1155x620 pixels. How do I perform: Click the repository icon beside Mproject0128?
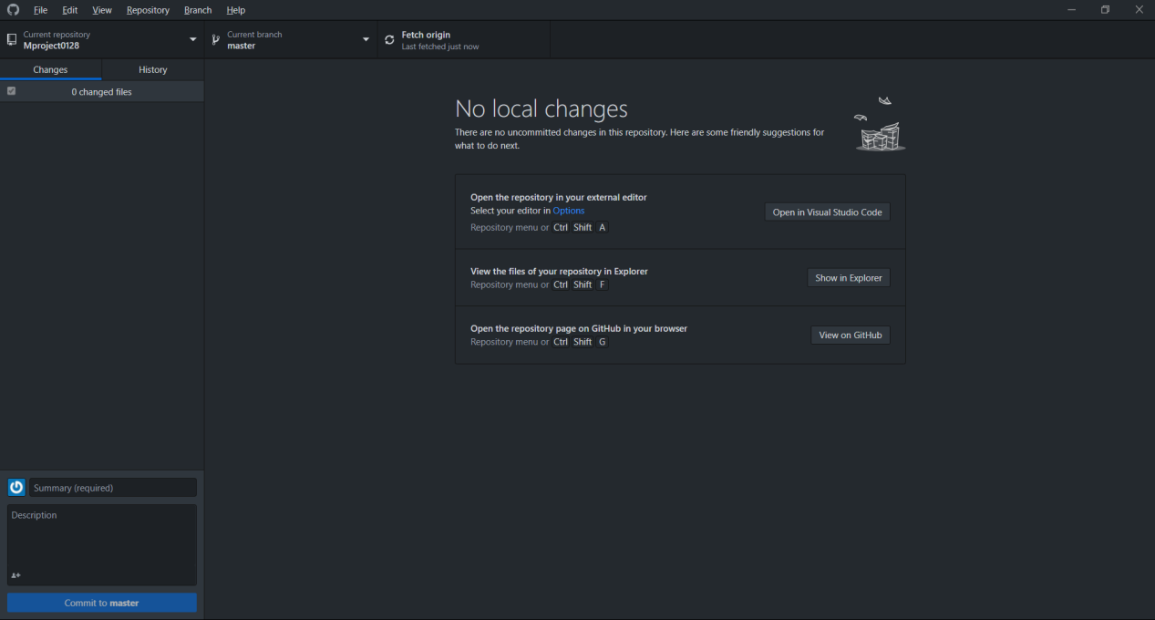coord(11,40)
